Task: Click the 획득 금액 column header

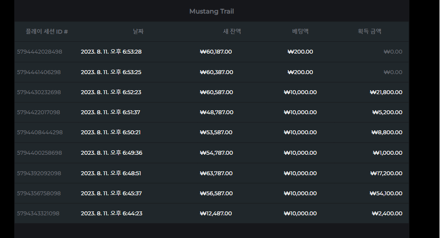Action: click(x=370, y=31)
